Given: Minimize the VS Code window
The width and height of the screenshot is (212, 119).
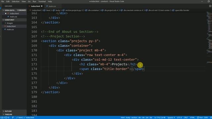Looking at the screenshot, I should [202, 1].
